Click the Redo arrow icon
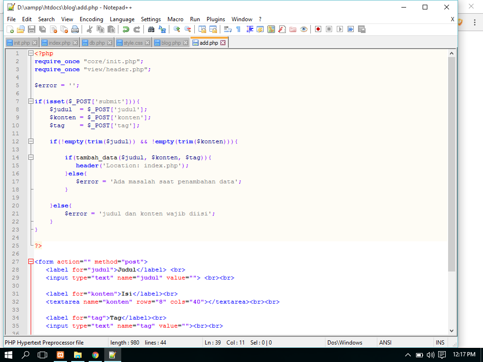Viewport: 483px width, 362px height. click(137, 29)
